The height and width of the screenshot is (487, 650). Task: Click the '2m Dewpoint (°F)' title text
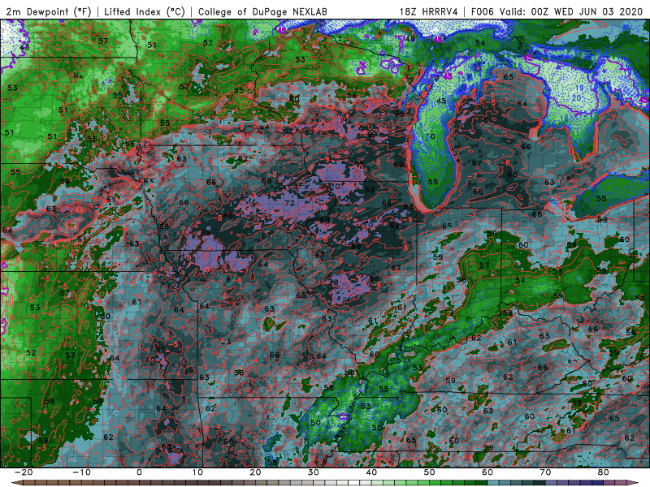(49, 11)
